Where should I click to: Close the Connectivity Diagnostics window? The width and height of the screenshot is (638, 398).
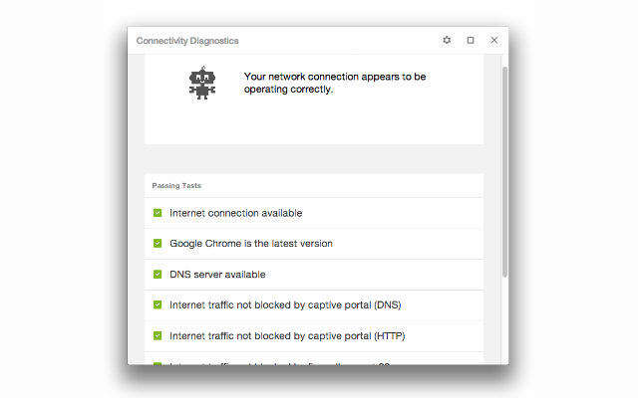coord(493,41)
